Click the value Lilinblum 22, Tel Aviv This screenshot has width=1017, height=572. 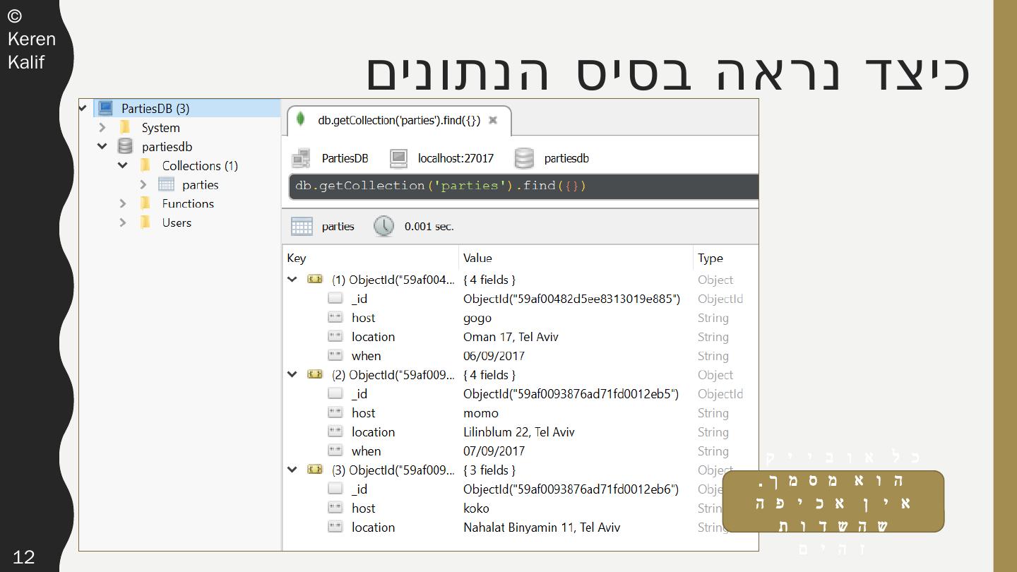click(x=519, y=432)
